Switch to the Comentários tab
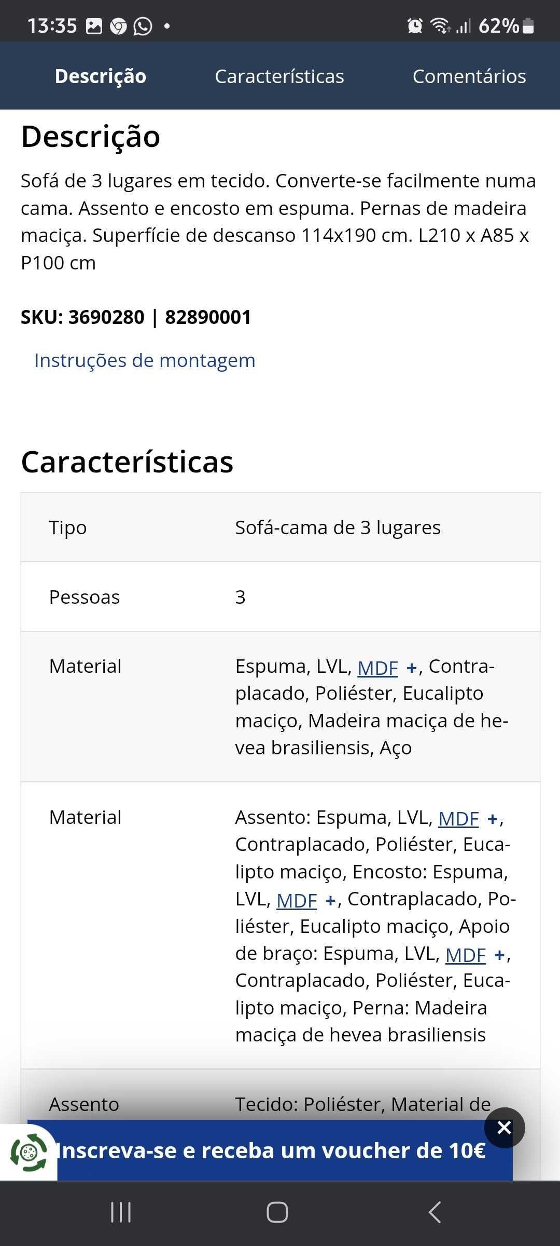 [x=469, y=76]
